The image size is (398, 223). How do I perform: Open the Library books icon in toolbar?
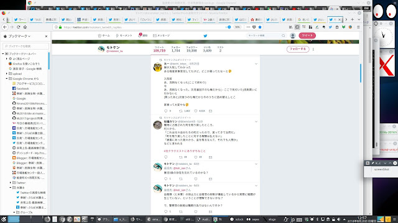pyautogui.click(x=290, y=27)
